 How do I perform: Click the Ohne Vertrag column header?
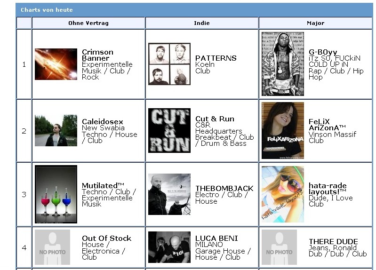88,23
